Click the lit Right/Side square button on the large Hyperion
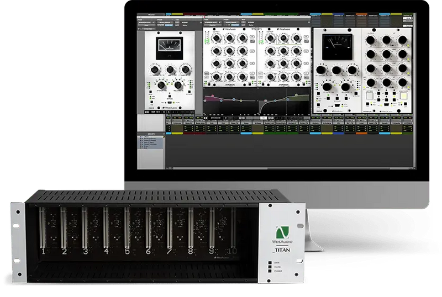The height and width of the screenshot is (297, 442). (404, 96)
